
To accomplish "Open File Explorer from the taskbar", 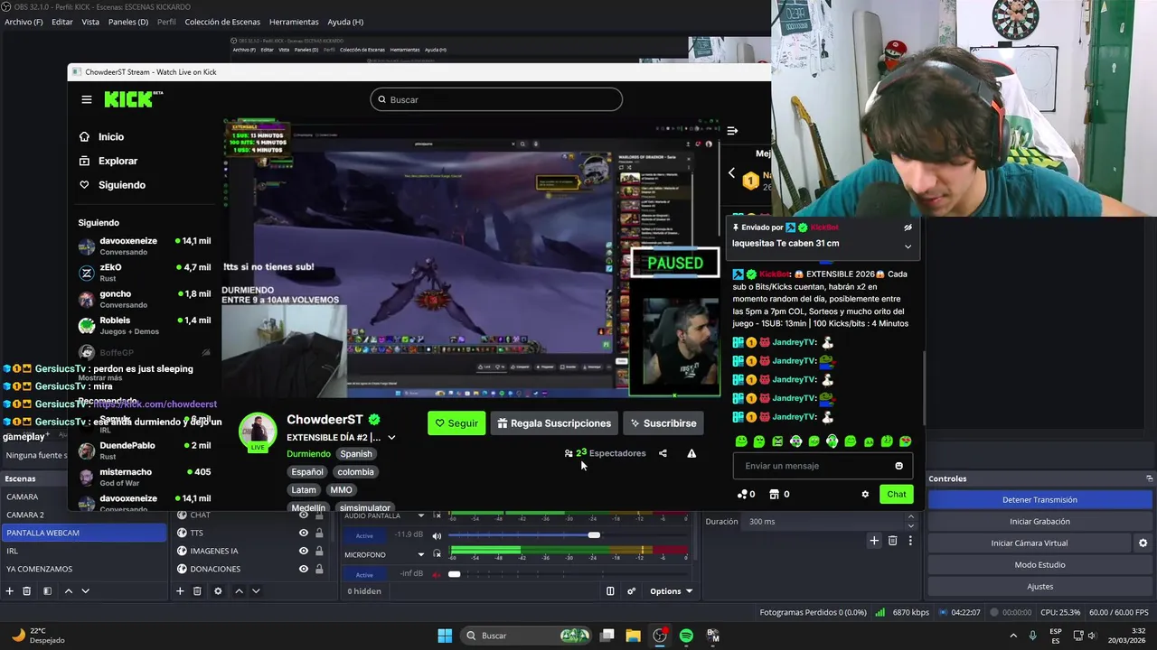I will coord(633,636).
